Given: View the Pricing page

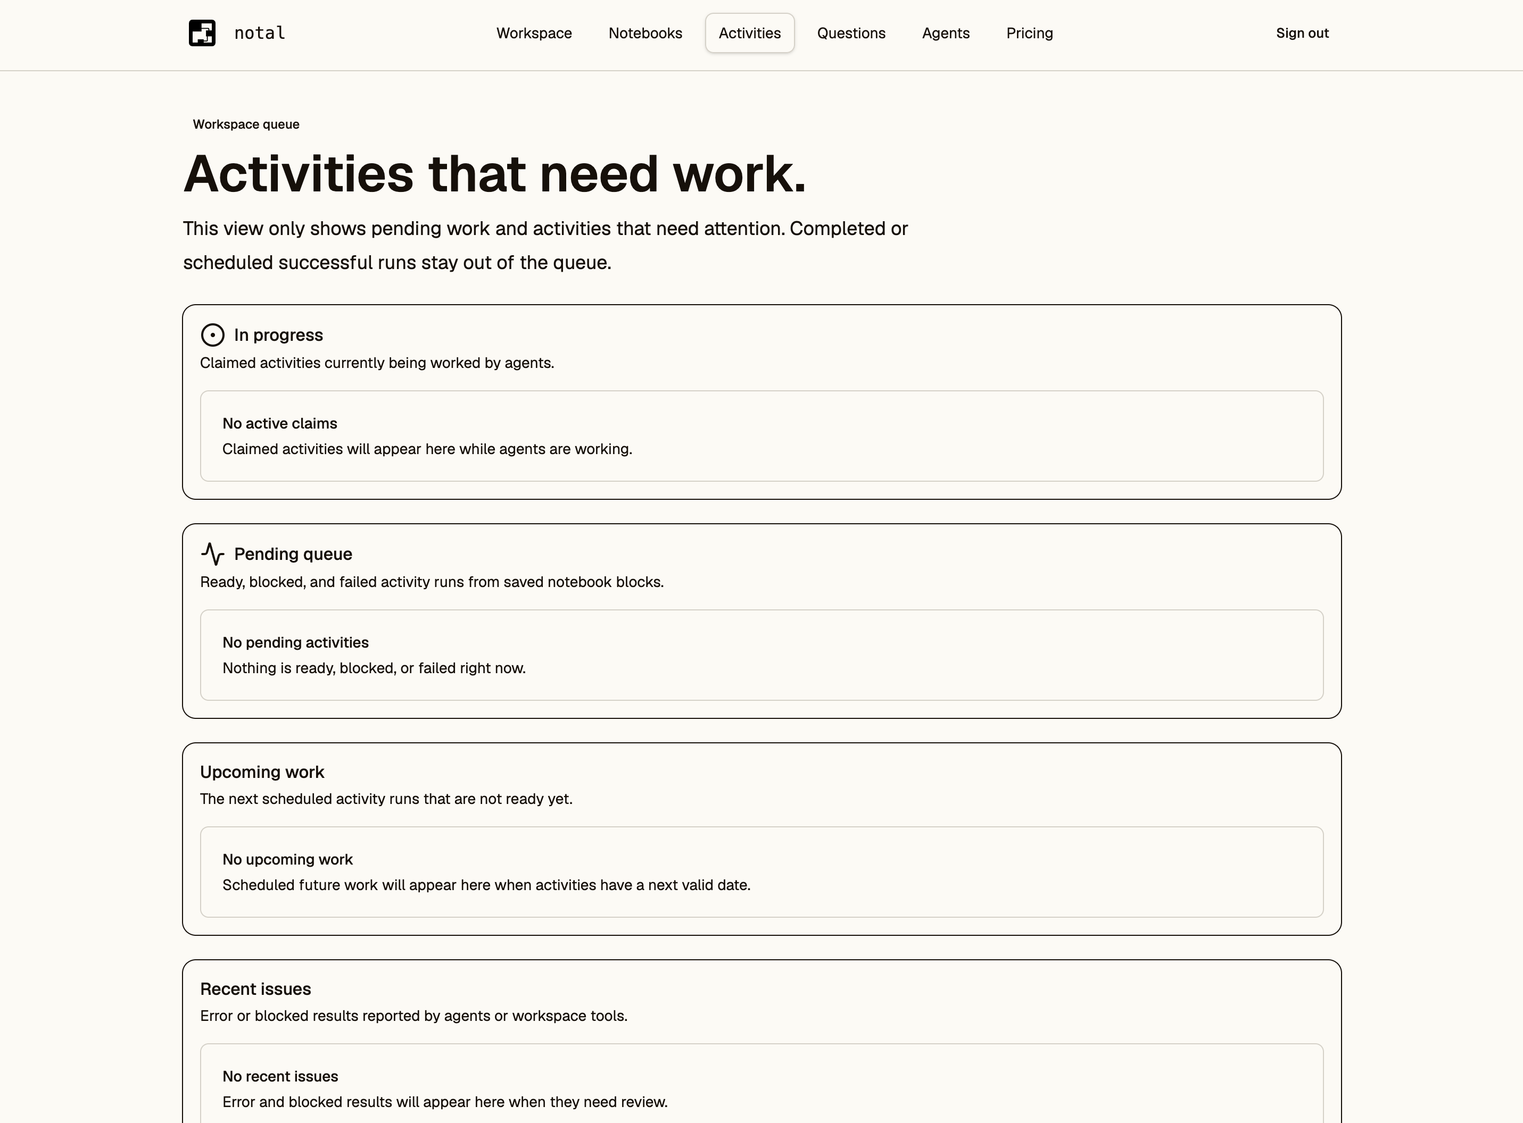Looking at the screenshot, I should [1029, 33].
